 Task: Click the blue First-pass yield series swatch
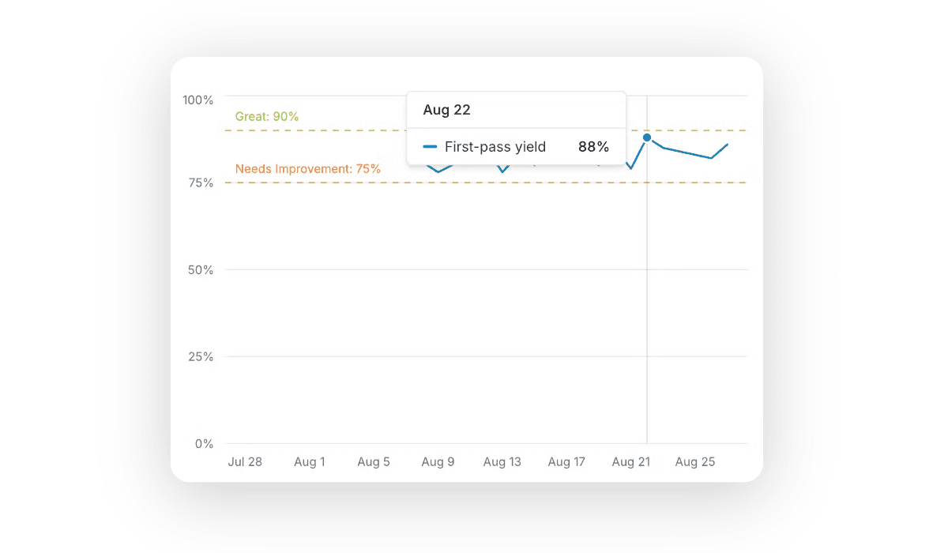[430, 147]
